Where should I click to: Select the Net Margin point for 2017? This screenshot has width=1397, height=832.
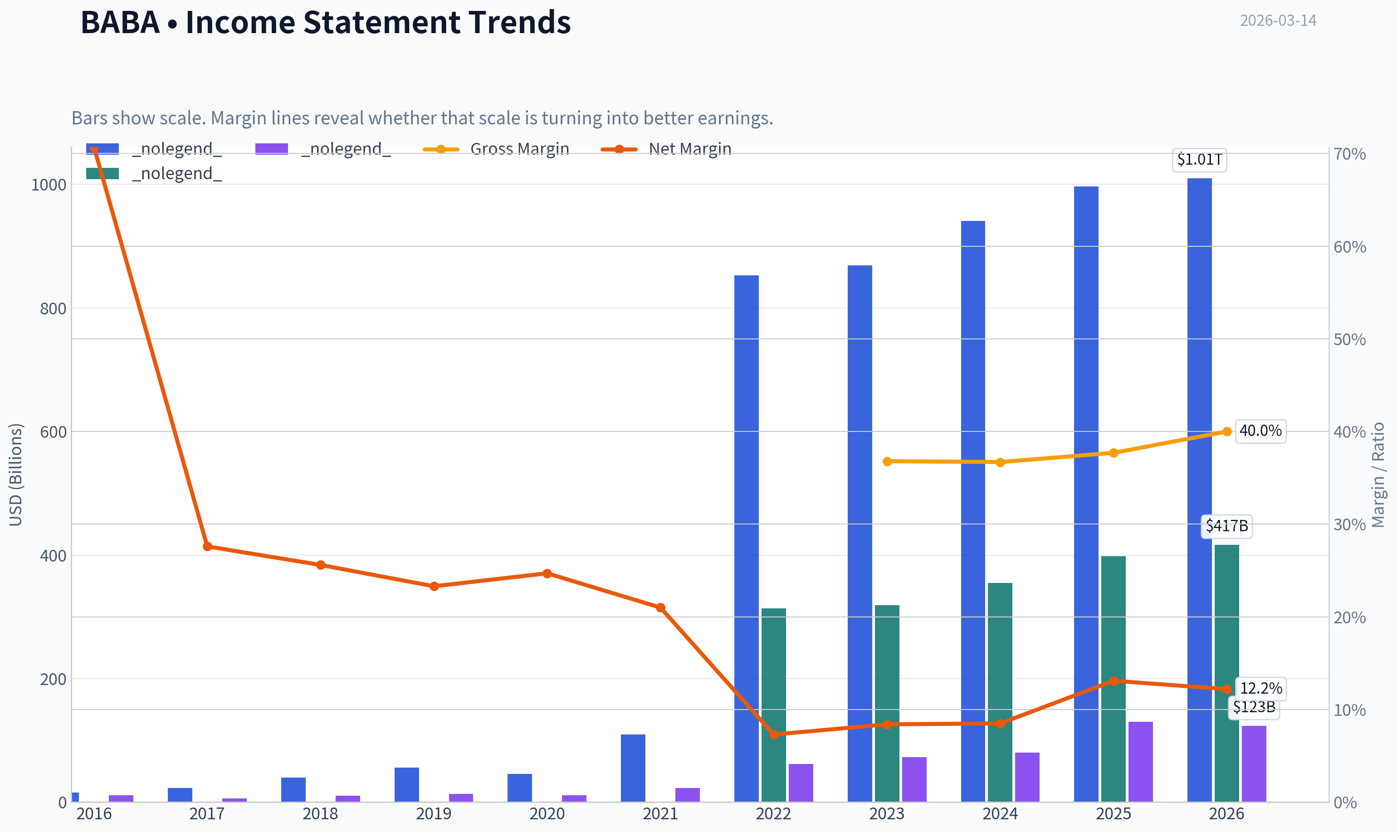coord(207,546)
